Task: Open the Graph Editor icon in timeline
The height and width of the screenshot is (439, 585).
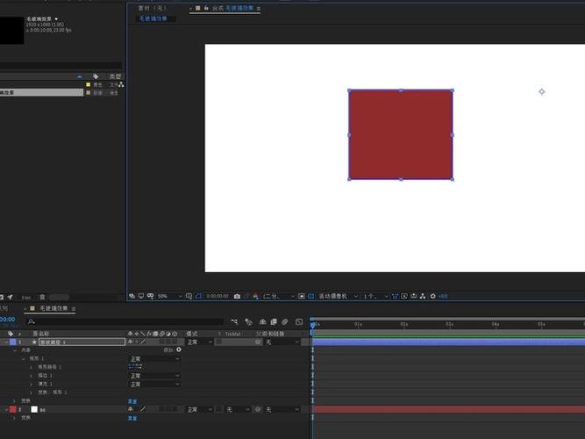Action: click(299, 321)
